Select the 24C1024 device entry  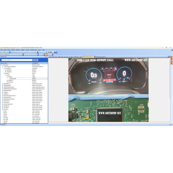point(6,118)
